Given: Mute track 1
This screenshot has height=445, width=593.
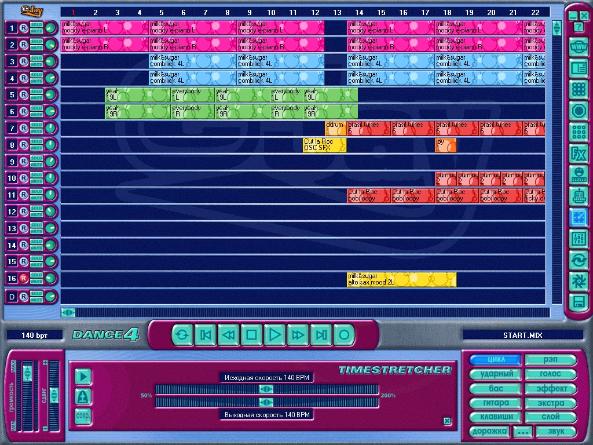Looking at the screenshot, I should (x=36, y=31).
